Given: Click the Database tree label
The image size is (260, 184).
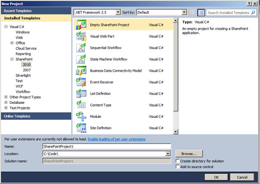Looking at the screenshot, I should 17,103.
